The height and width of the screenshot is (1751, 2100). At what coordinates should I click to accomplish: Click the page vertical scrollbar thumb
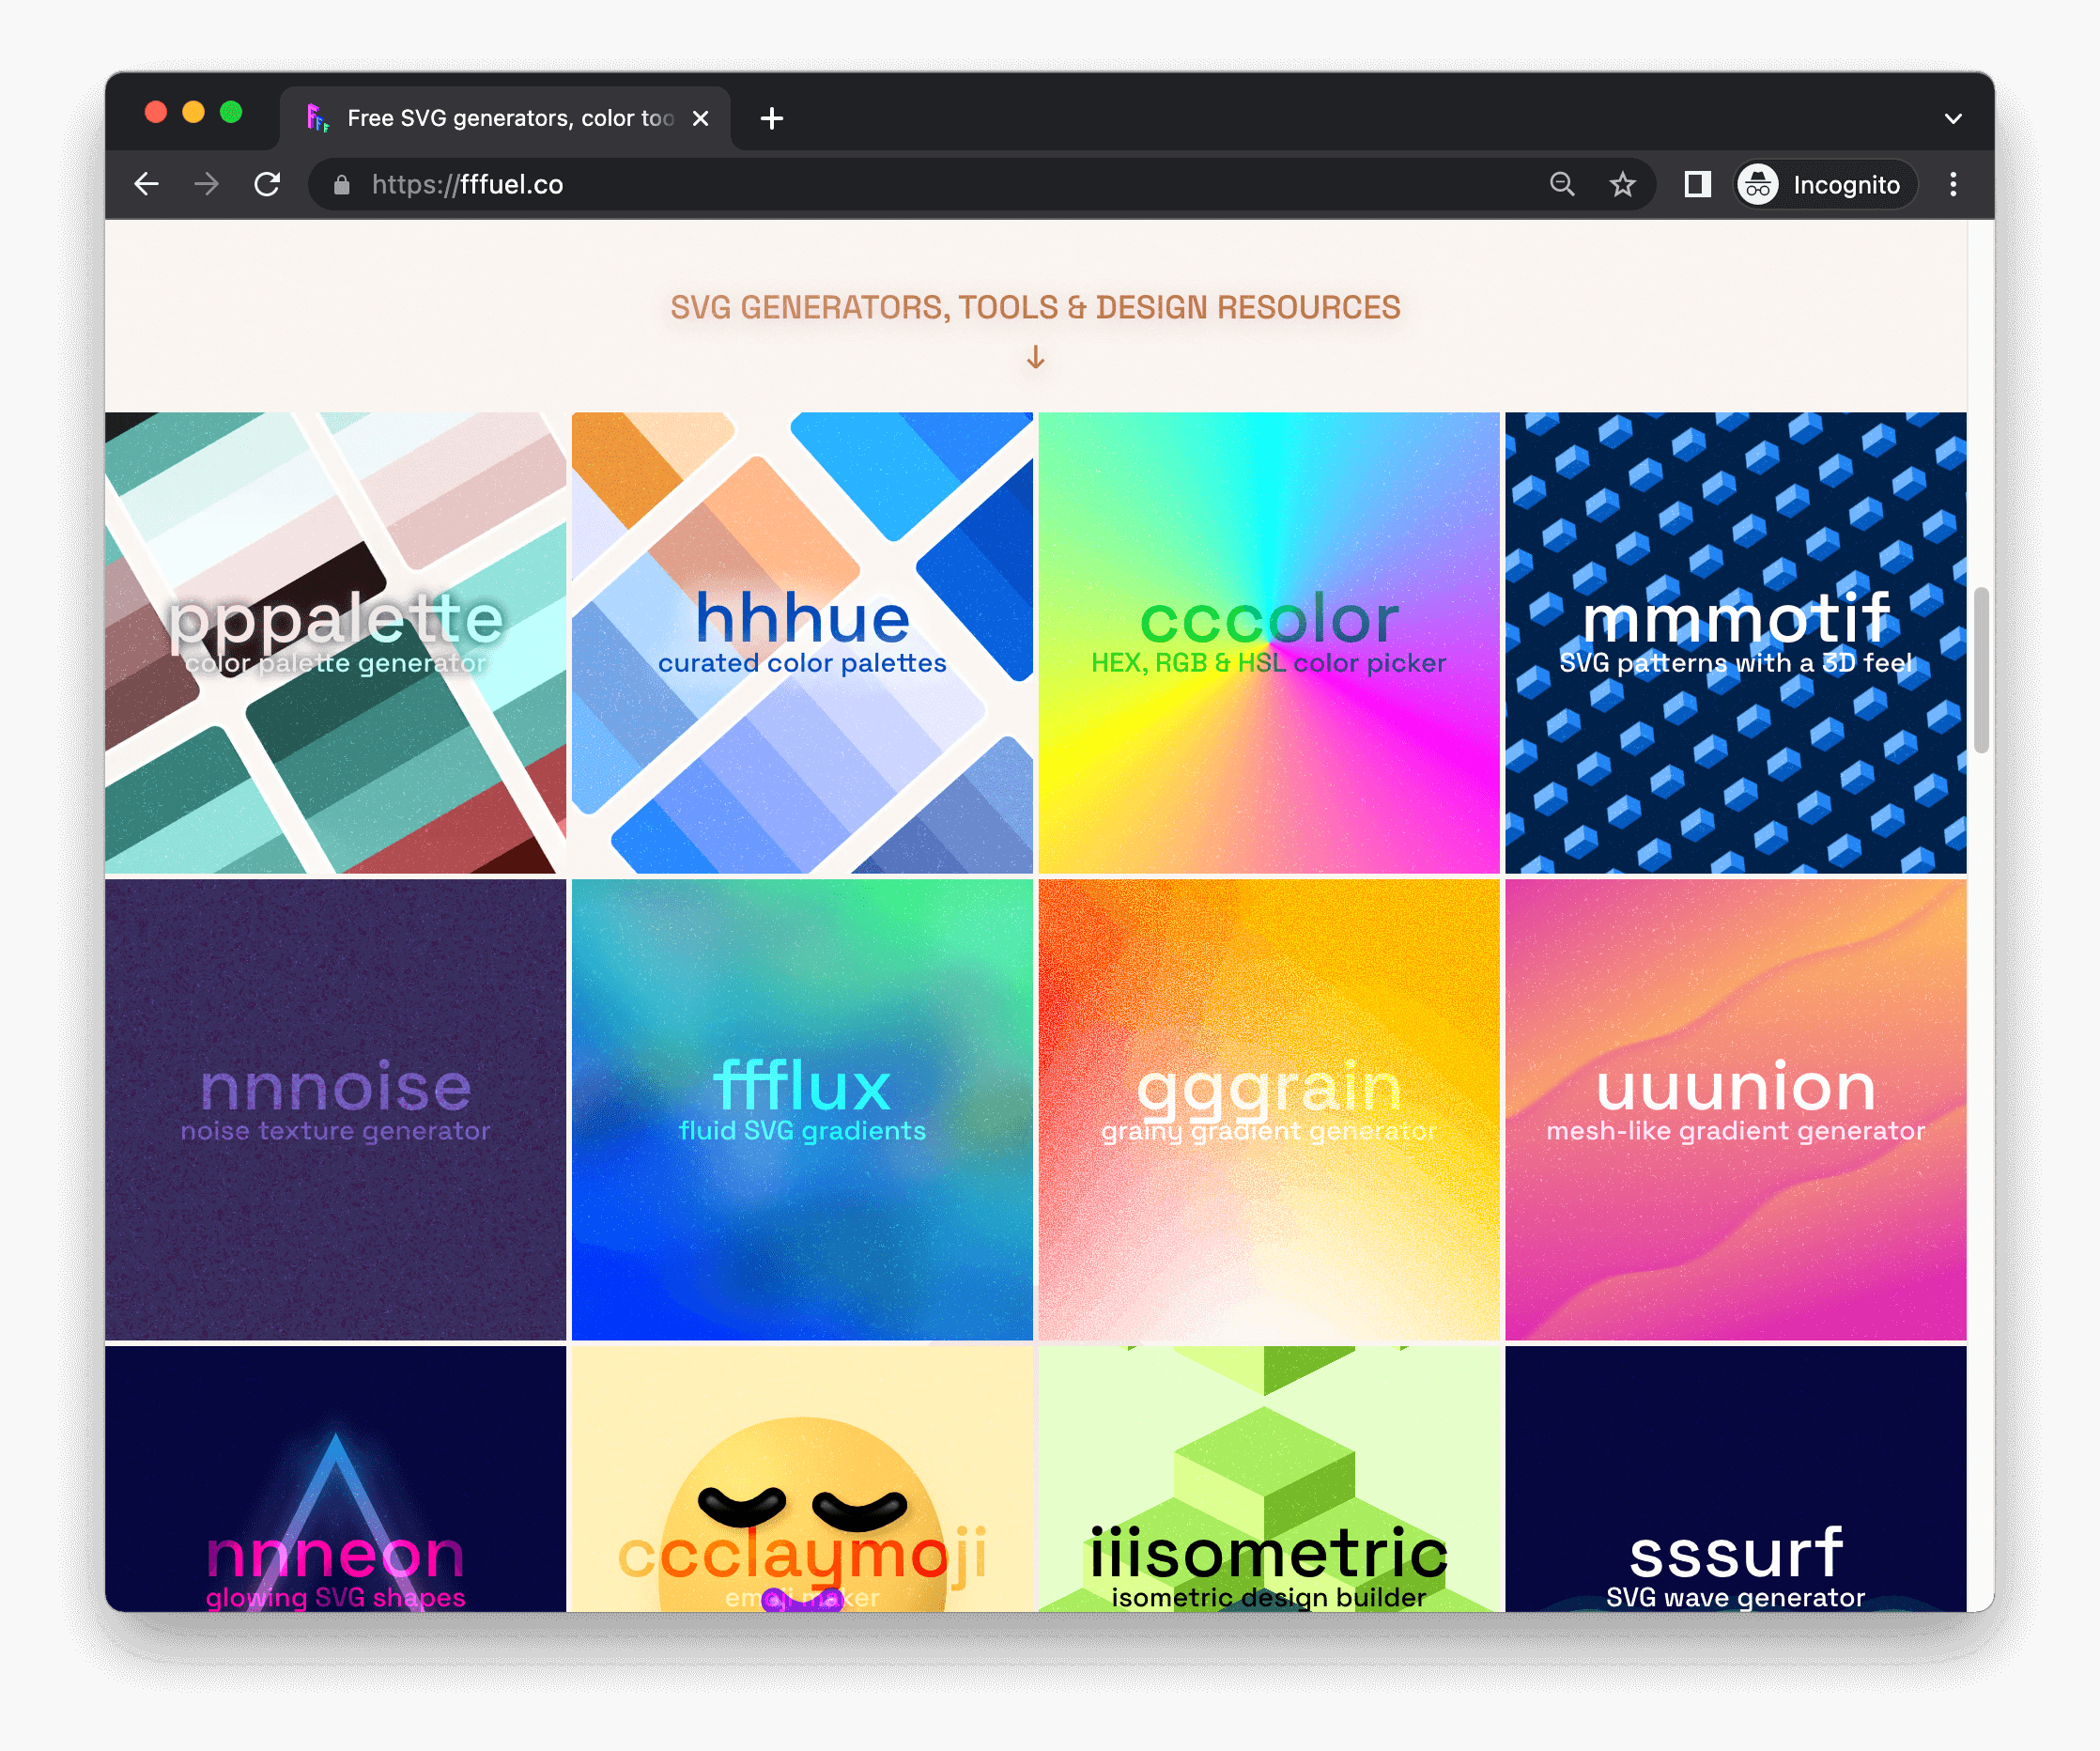tap(1980, 670)
